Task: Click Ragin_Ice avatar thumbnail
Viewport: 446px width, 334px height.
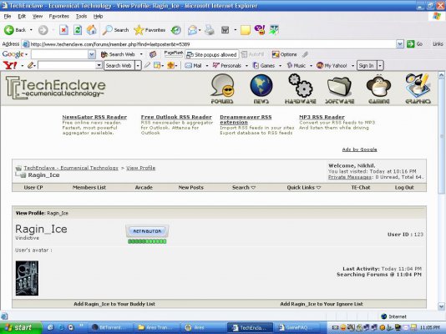Action: (x=27, y=278)
